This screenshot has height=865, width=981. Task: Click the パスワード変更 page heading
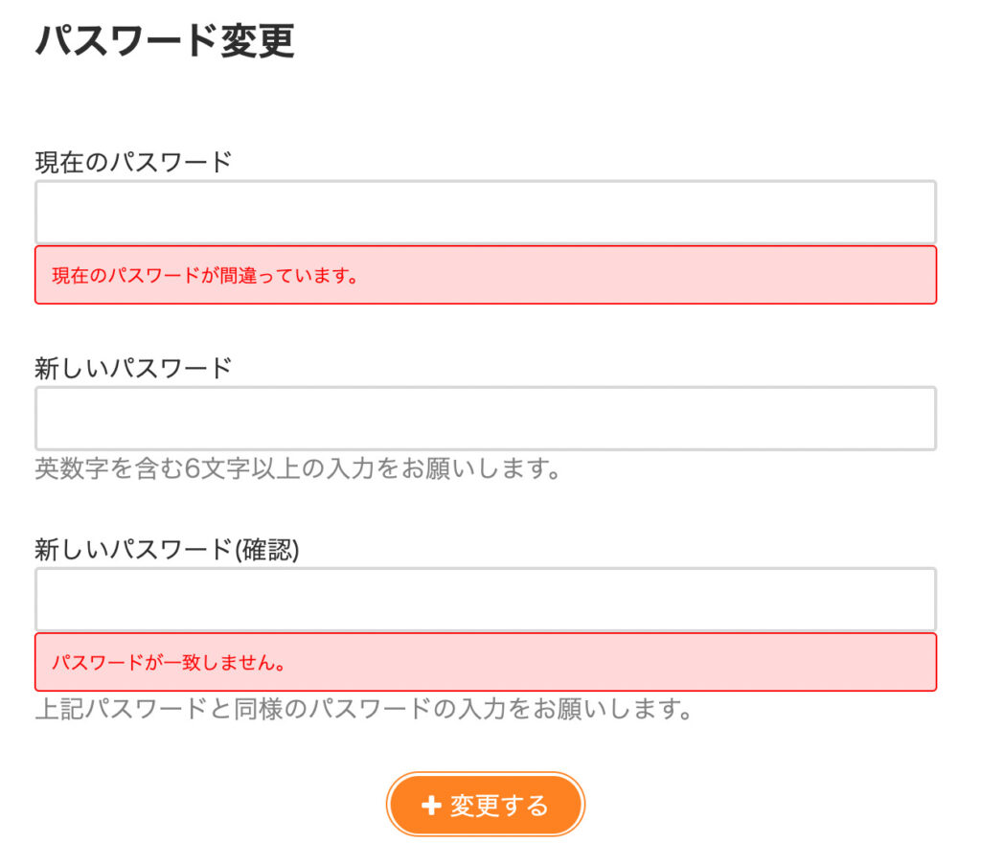[163, 40]
